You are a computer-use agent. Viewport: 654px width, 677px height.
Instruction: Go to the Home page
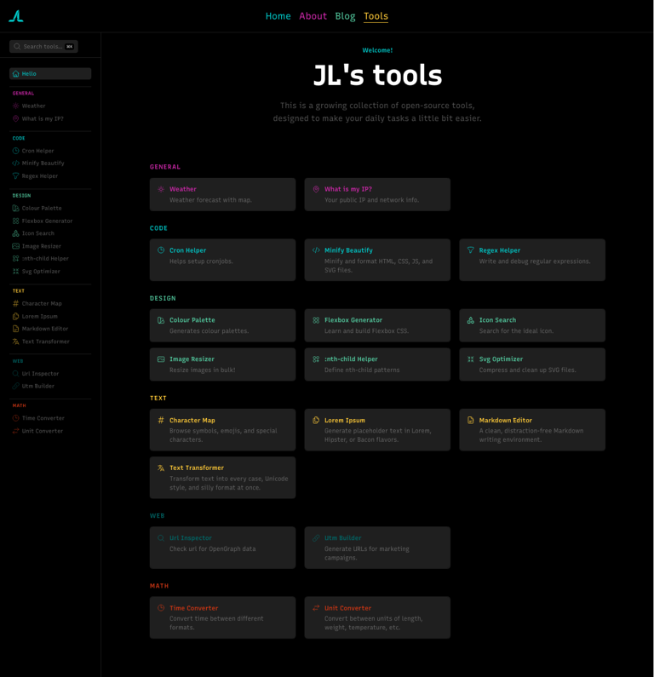click(278, 16)
